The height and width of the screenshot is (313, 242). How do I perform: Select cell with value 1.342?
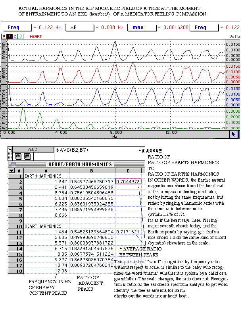(x=46, y=182)
